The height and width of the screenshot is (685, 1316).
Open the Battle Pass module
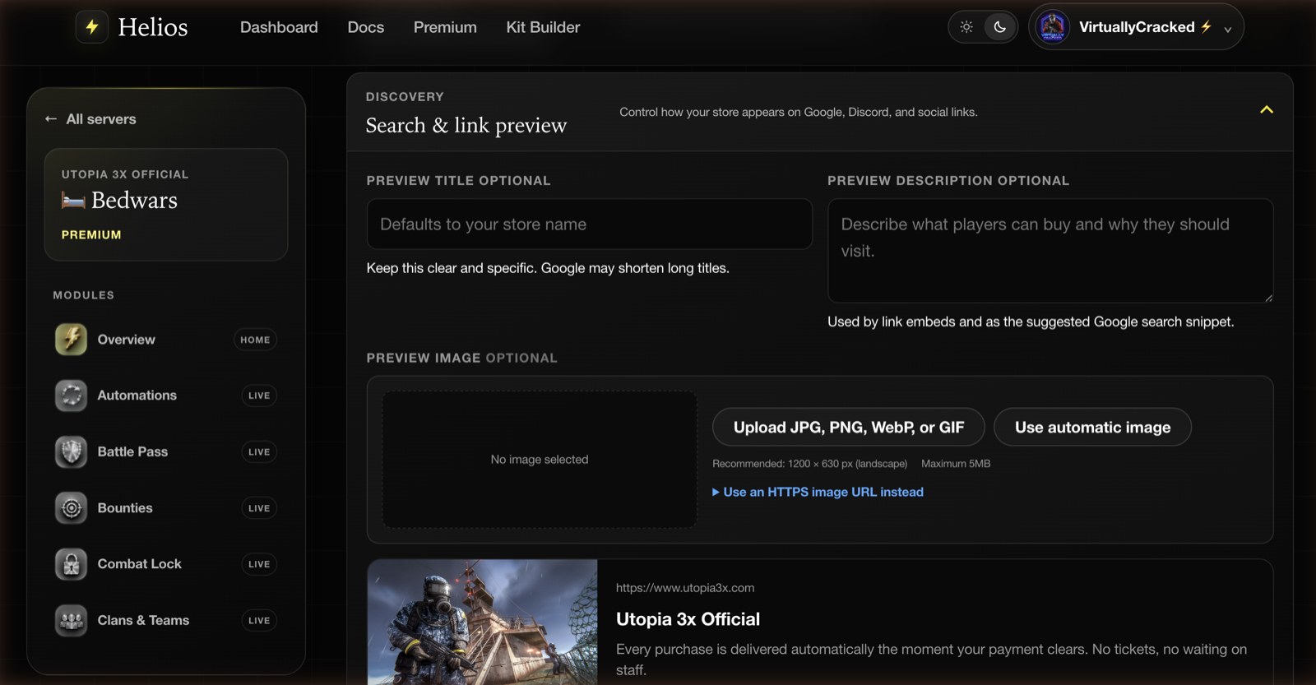coord(165,451)
